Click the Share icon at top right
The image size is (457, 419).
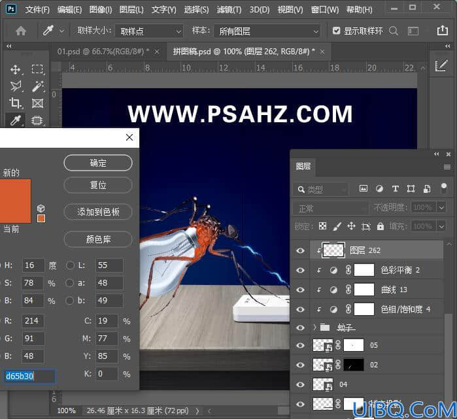coord(443,30)
